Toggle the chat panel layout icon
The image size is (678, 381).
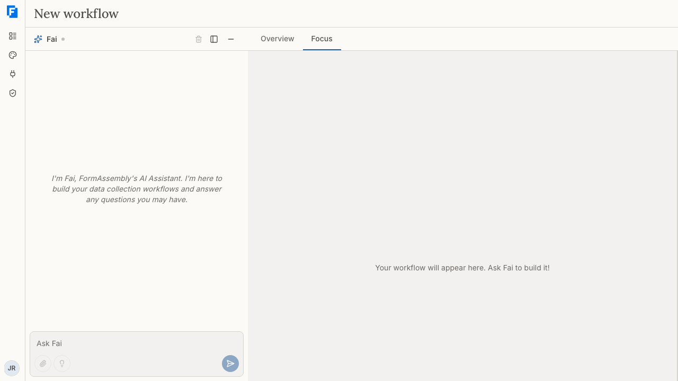(x=214, y=39)
